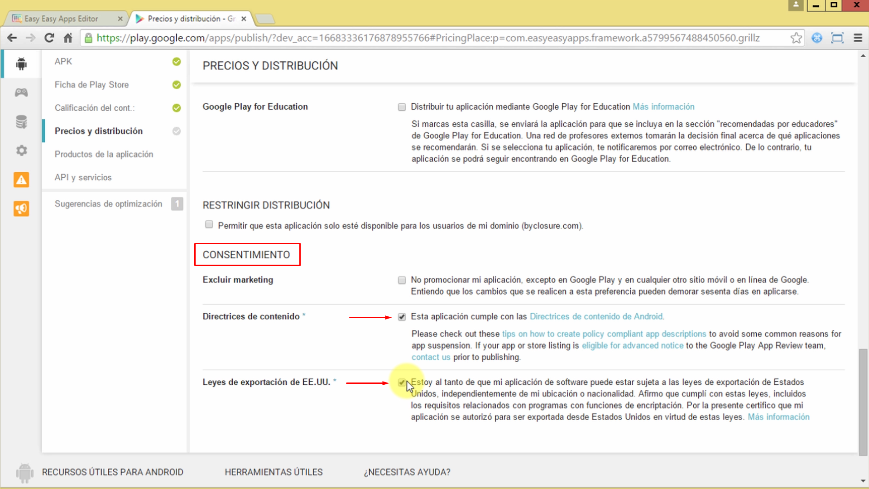The width and height of the screenshot is (869, 489).
Task: Open the alerts warning triangle icon
Action: (x=21, y=180)
